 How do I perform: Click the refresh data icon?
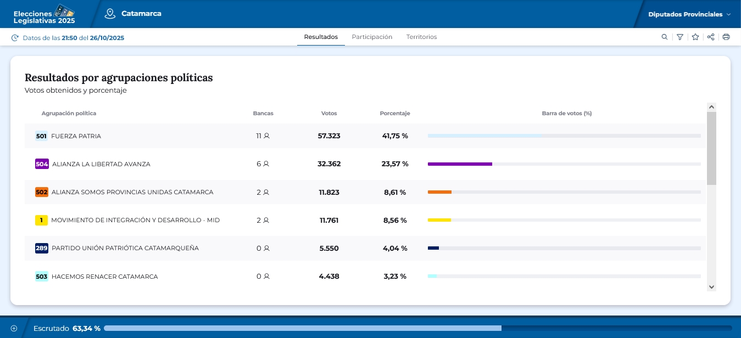click(15, 38)
